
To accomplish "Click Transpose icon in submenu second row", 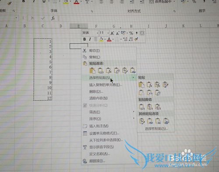I will (x=158, y=93).
